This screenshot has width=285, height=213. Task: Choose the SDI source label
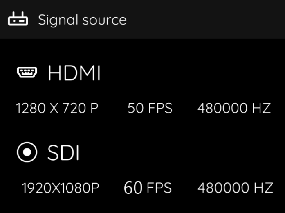tap(63, 153)
